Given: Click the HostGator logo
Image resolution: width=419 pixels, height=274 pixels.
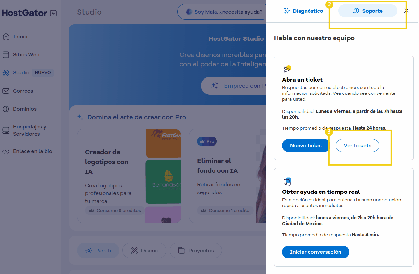Looking at the screenshot, I should [x=25, y=13].
